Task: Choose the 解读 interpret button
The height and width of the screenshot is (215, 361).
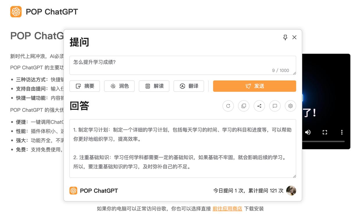Action: point(154,86)
